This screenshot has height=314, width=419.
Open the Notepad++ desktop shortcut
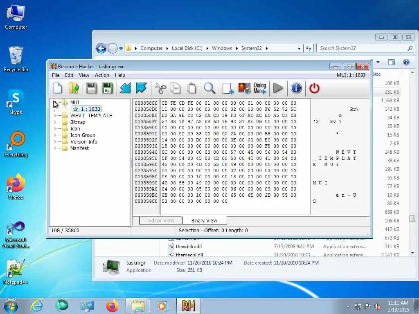tap(16, 272)
